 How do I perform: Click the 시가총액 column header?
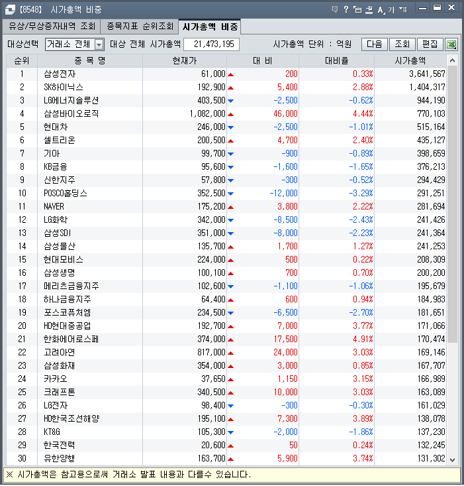(410, 60)
